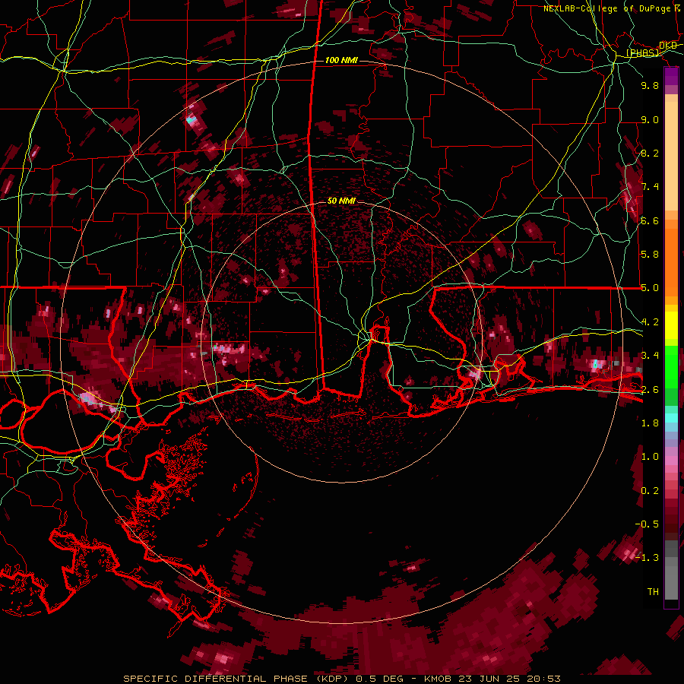
Task: Click the yellow segment of the color bar
Action: tap(671, 326)
